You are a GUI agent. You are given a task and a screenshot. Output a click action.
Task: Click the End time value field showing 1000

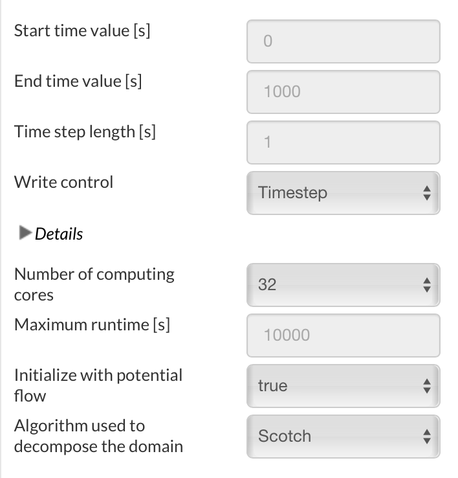pos(343,91)
